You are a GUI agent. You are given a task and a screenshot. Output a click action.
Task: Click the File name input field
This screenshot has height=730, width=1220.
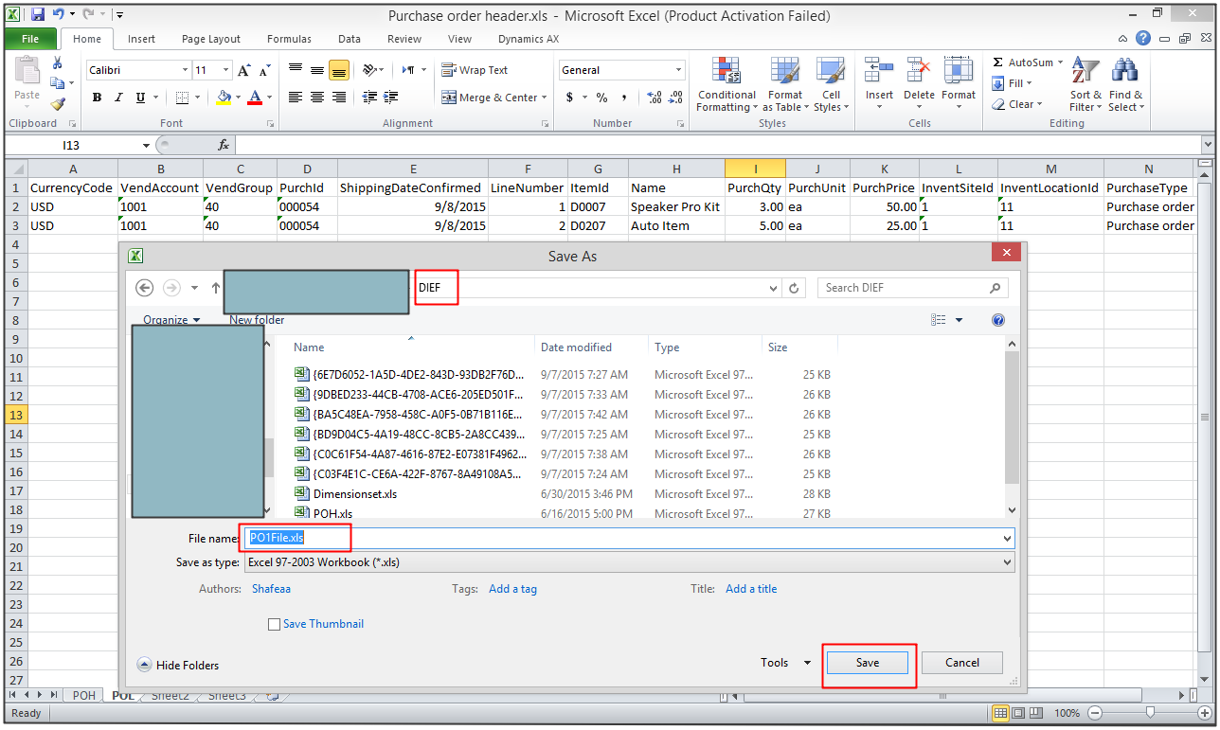click(629, 538)
